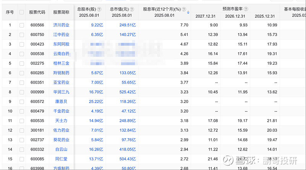Click help icon beside 股息率 header
The height and width of the screenshot is (170, 306).
pos(184,9)
